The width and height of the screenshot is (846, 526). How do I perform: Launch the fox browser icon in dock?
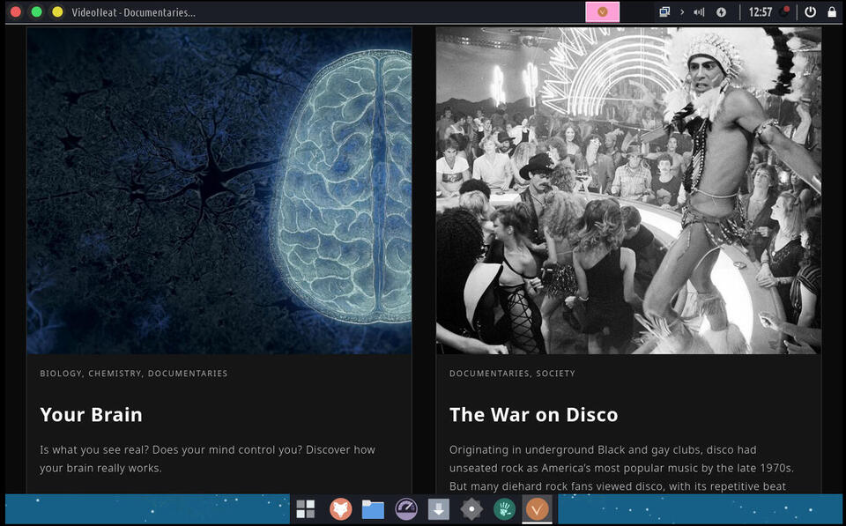coord(340,509)
